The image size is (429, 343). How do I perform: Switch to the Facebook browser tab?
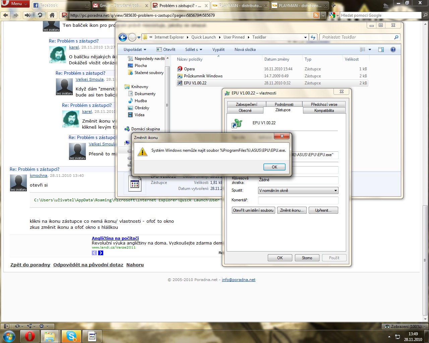pos(61,5)
